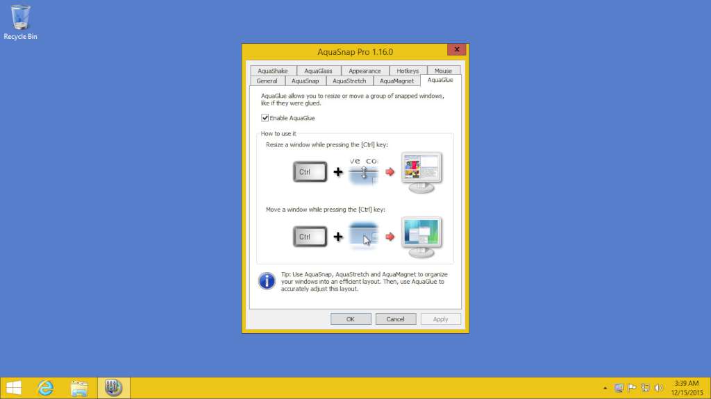This screenshot has width=711, height=399.
Task: Confirm settings with the OK button
Action: 351,319
